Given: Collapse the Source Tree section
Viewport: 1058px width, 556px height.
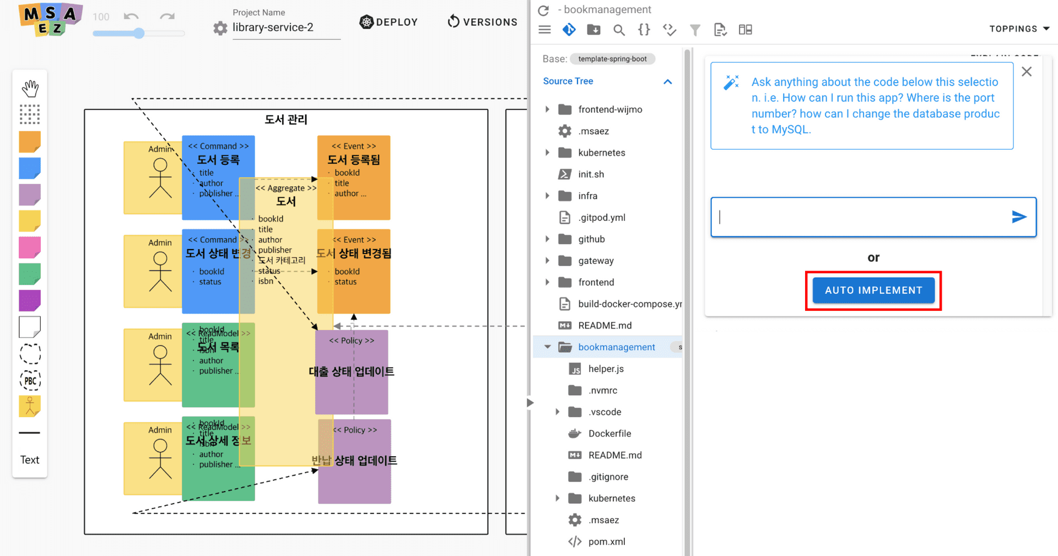Looking at the screenshot, I should click(667, 82).
